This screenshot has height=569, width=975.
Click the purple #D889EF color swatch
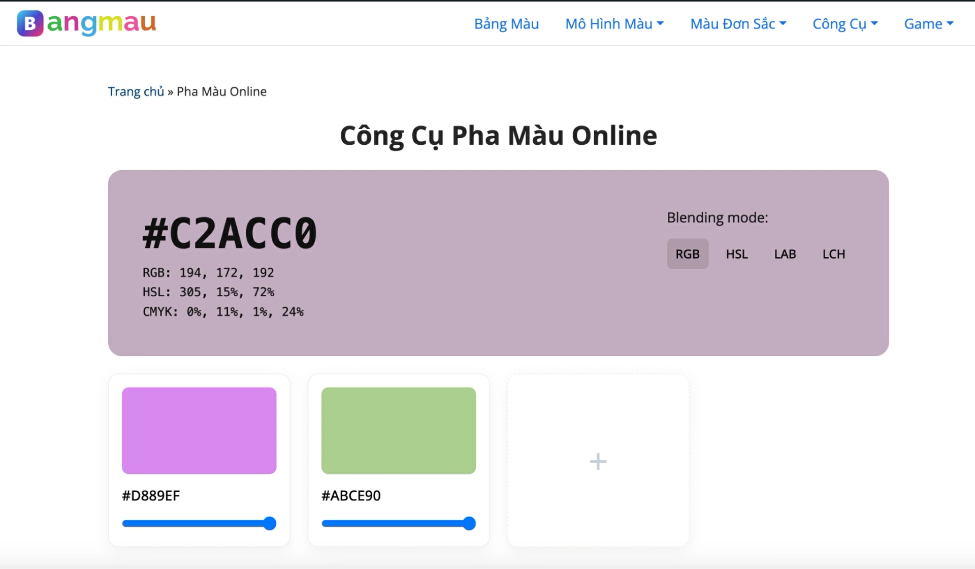199,430
